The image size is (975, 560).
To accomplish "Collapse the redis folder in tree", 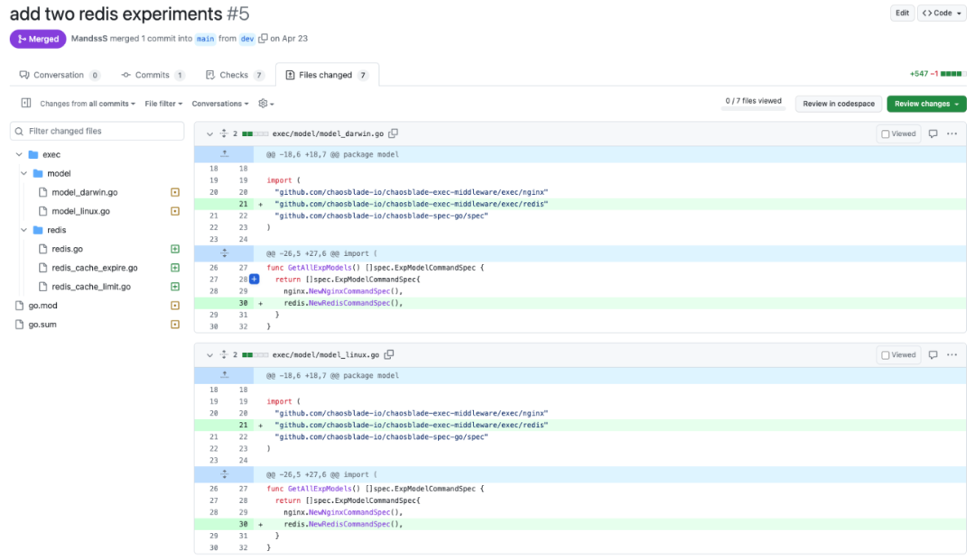I will [x=24, y=230].
